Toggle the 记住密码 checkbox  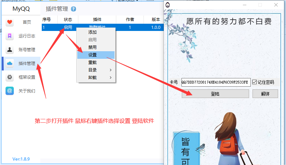point(255,82)
